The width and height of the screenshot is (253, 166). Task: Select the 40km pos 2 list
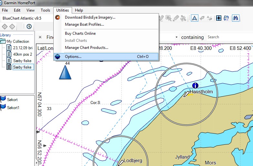(x=23, y=54)
